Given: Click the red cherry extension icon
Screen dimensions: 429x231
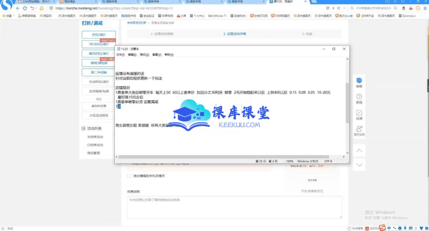Looking at the screenshot, I should click(411, 8).
